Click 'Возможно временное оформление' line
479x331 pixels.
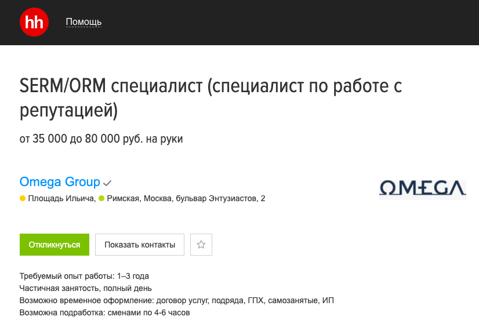(176, 300)
